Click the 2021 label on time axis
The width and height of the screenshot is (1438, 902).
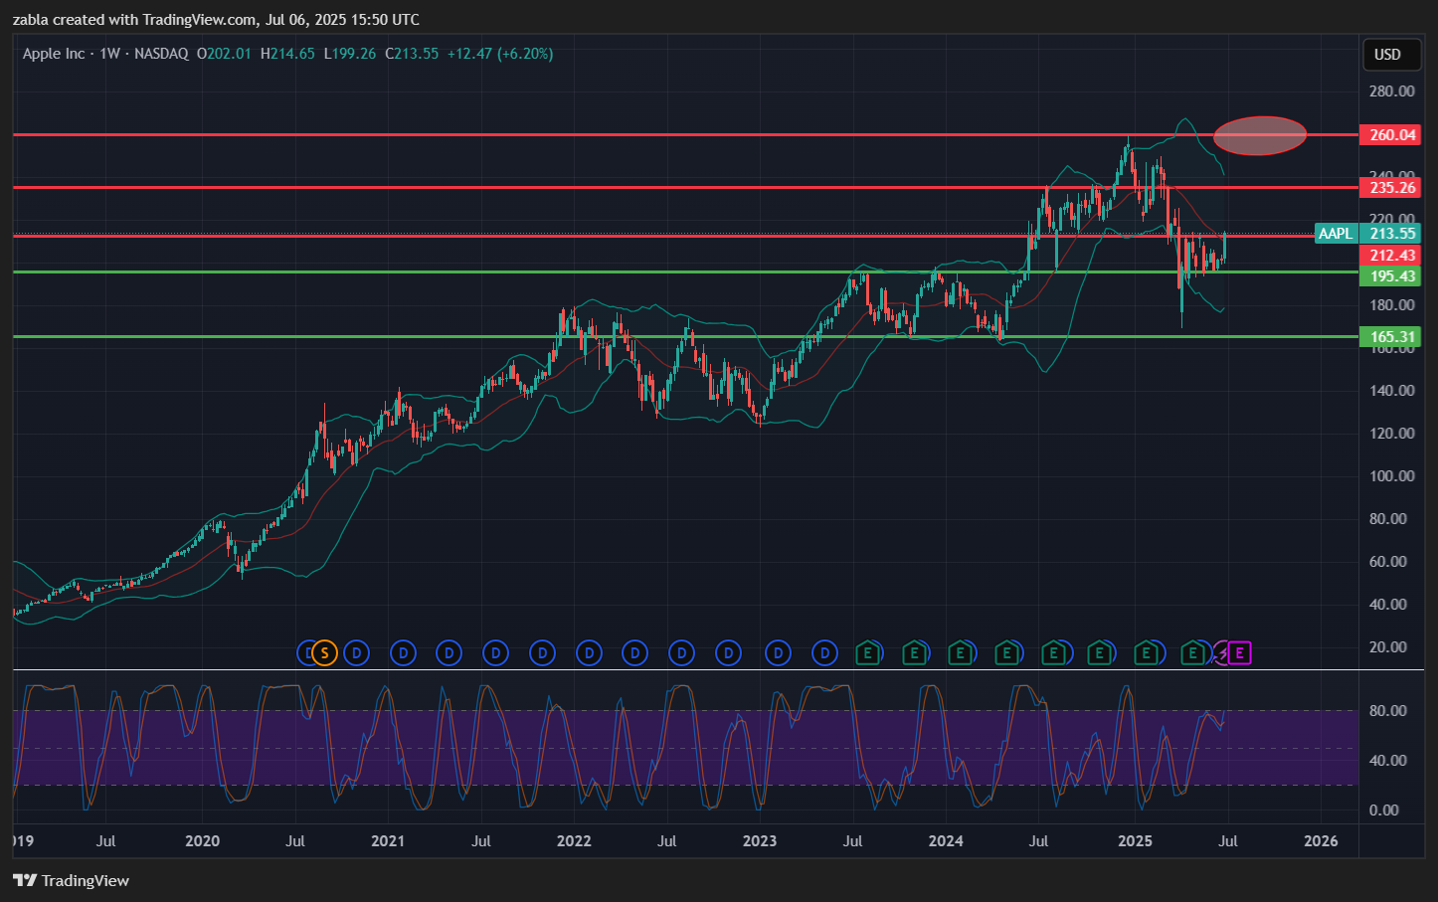pos(388,841)
